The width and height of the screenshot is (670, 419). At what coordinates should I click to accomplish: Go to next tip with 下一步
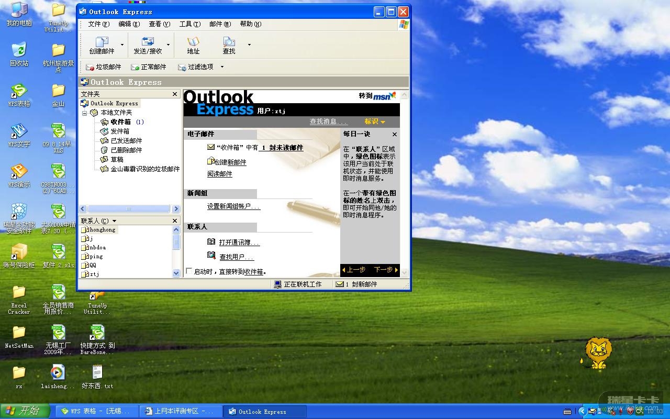coord(386,270)
